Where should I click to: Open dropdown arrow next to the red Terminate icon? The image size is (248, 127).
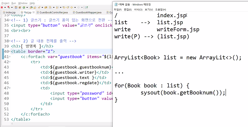pos(5,7)
